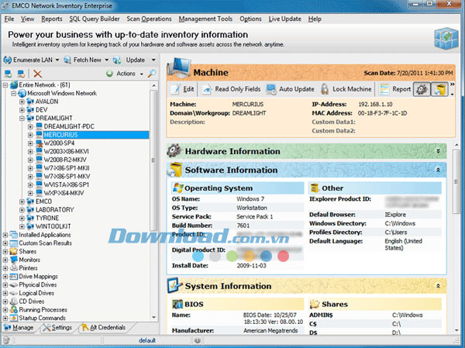Click the Enumerate LAN globe icon
The height and width of the screenshot is (348, 465).
pos(8,60)
